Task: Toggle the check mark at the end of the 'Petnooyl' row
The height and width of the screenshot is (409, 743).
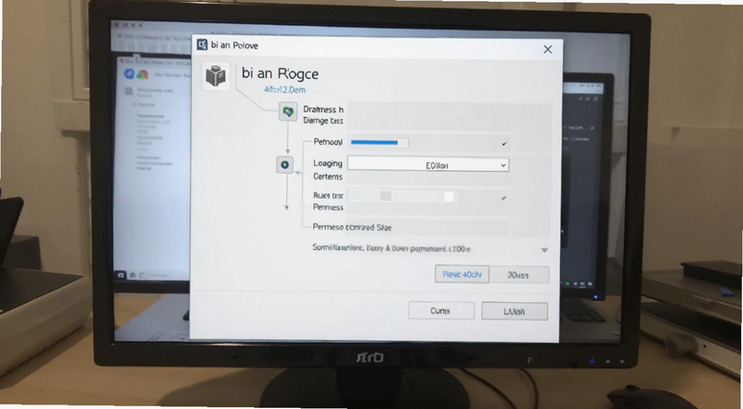Action: tap(503, 143)
